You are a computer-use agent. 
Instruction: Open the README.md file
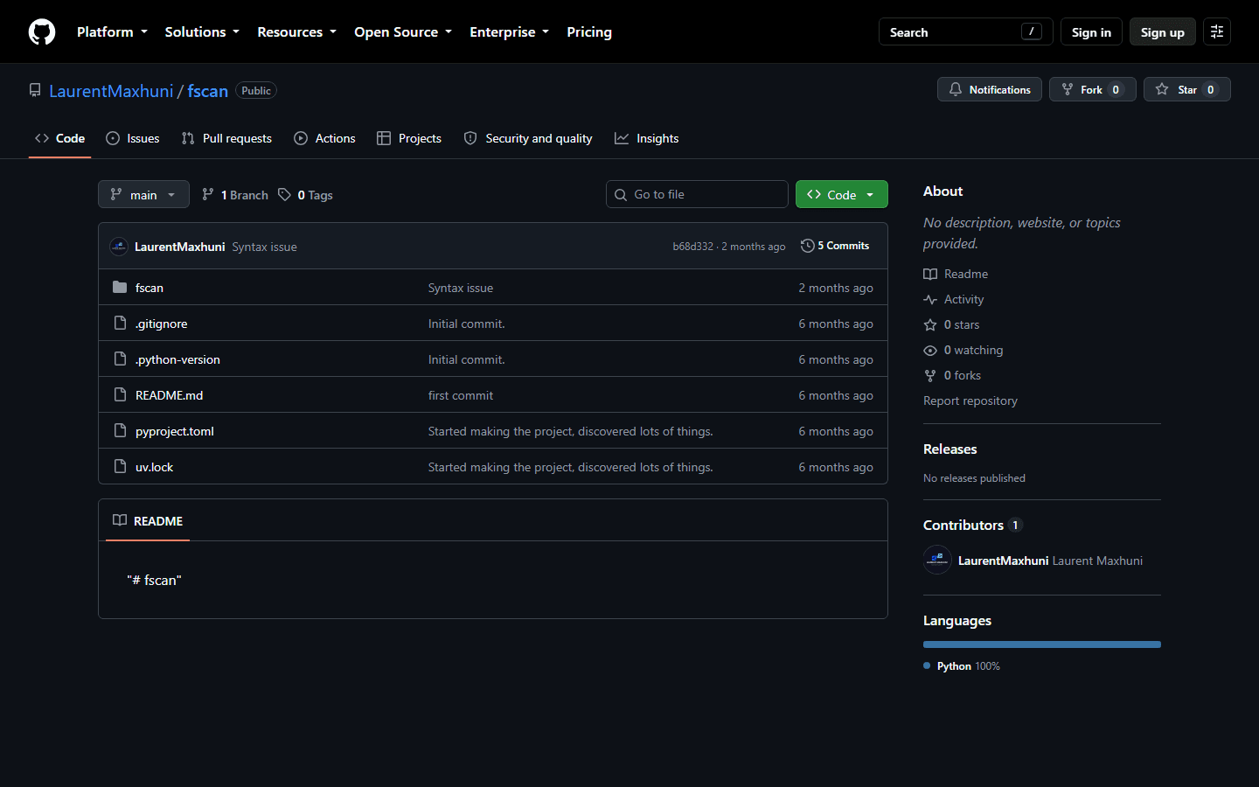point(169,395)
